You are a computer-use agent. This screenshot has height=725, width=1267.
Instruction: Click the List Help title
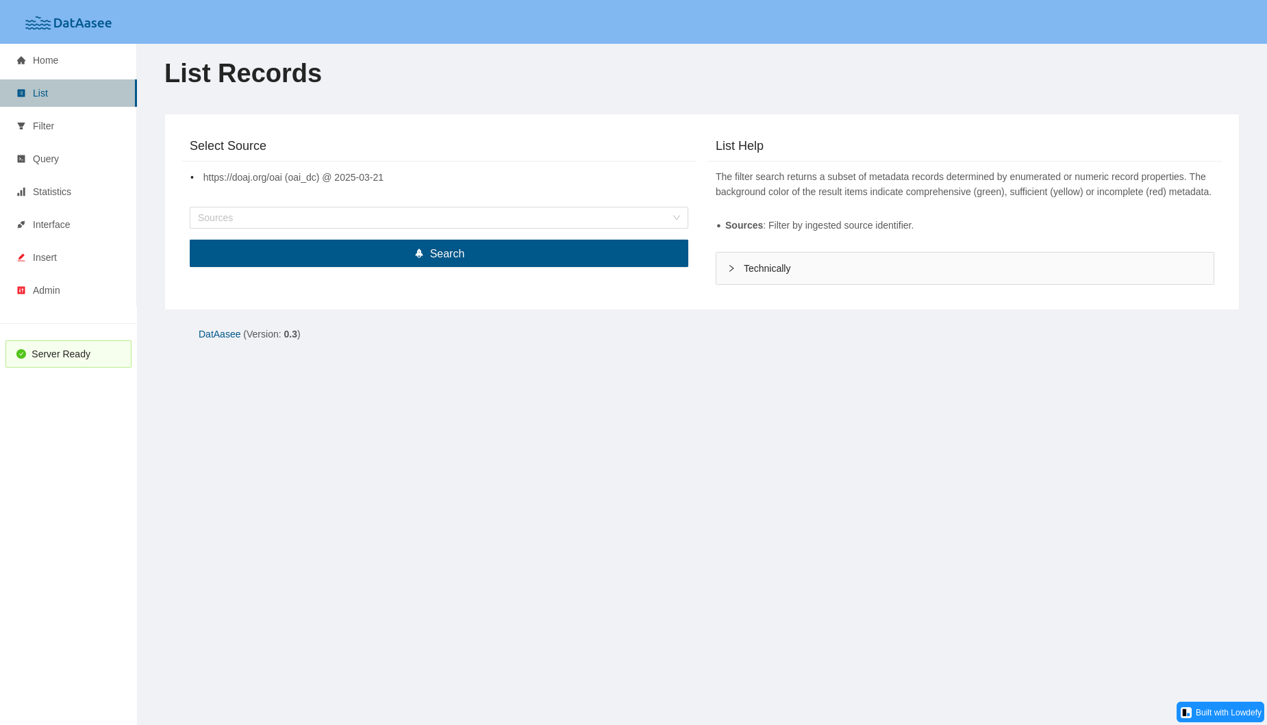[740, 146]
